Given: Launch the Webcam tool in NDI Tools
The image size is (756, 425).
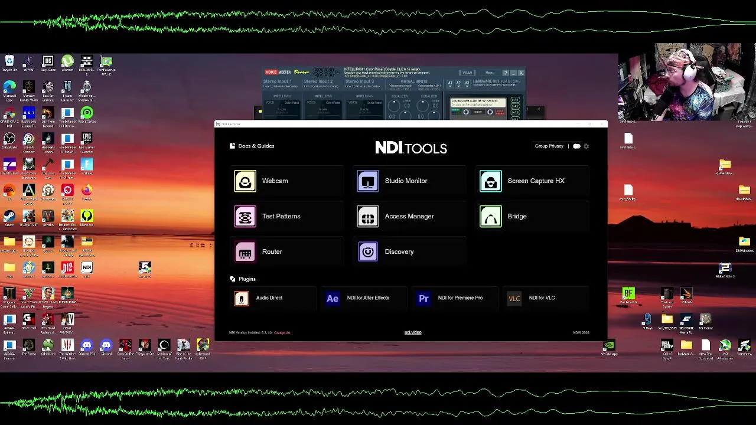Looking at the screenshot, I should click(287, 181).
